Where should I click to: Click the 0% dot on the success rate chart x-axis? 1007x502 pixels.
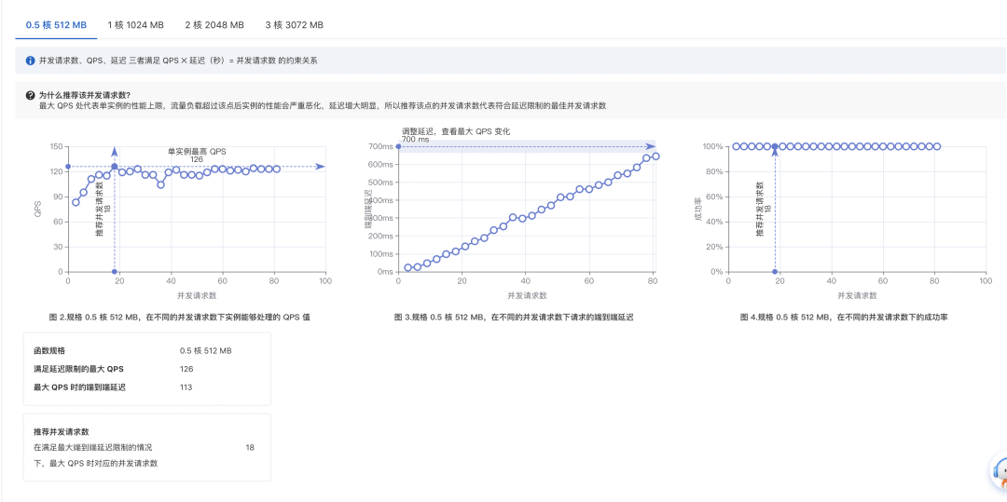775,272
